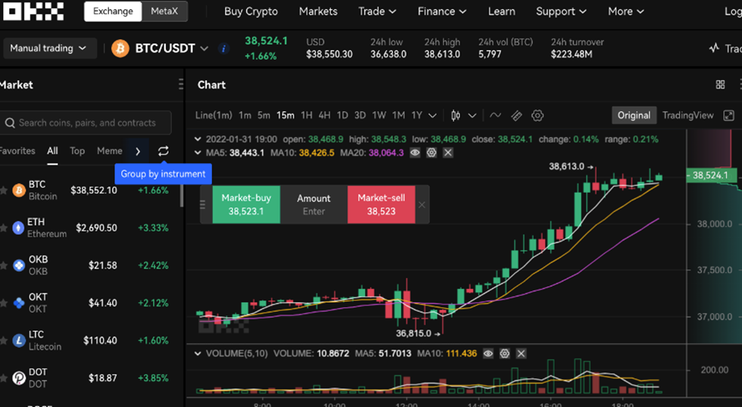
Task: Open chart settings gear icon
Action: point(538,115)
